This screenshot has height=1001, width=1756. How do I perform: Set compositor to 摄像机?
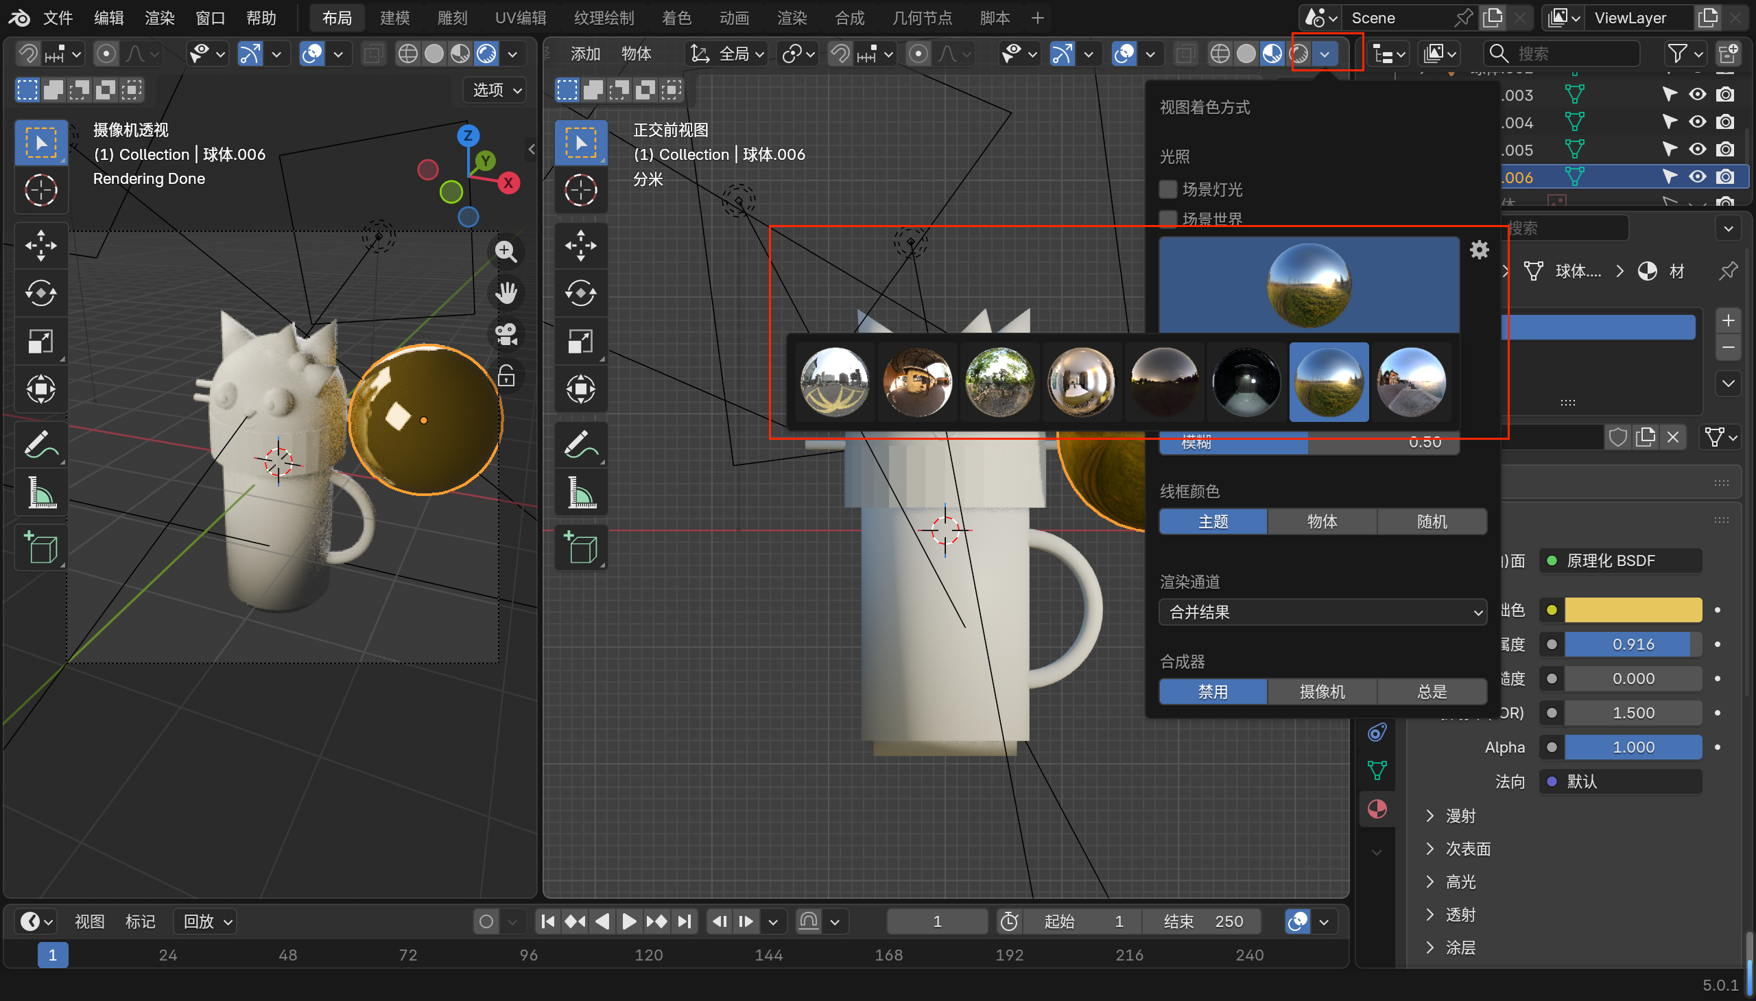pyautogui.click(x=1322, y=691)
